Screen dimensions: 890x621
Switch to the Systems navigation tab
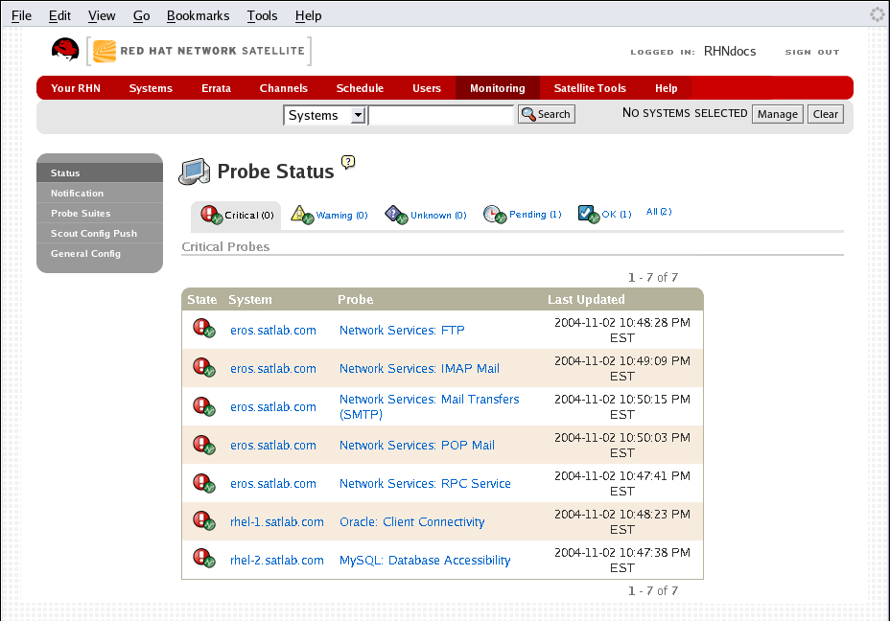coord(151,88)
